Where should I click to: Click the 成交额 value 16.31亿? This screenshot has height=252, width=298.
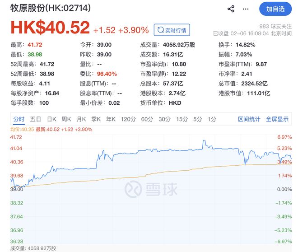tap(173, 55)
